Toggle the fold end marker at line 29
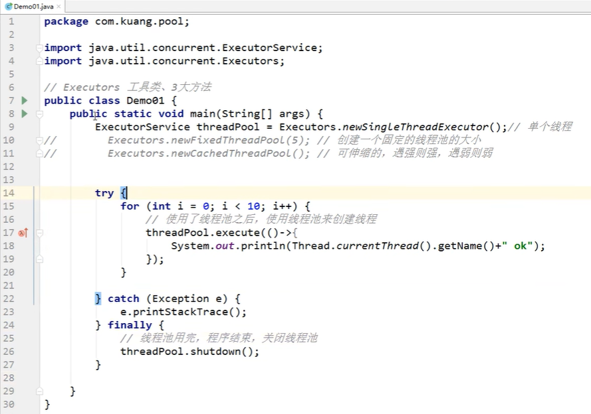This screenshot has width=591, height=414. (39, 391)
